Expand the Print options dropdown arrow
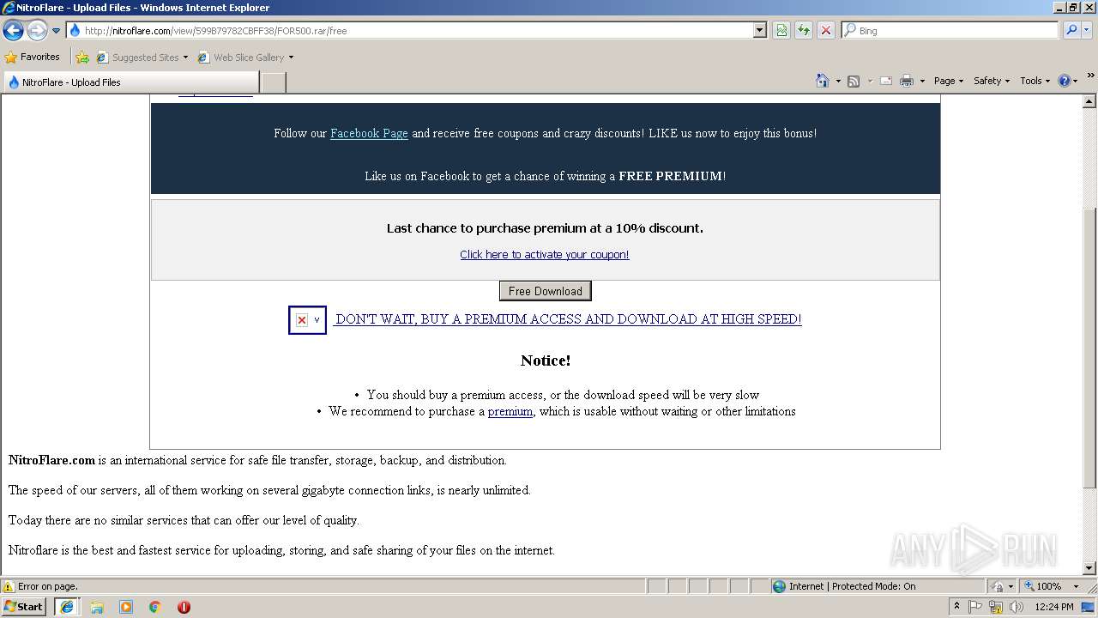 pos(922,81)
